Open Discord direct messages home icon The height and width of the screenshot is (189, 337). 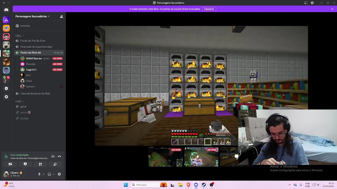point(6,10)
